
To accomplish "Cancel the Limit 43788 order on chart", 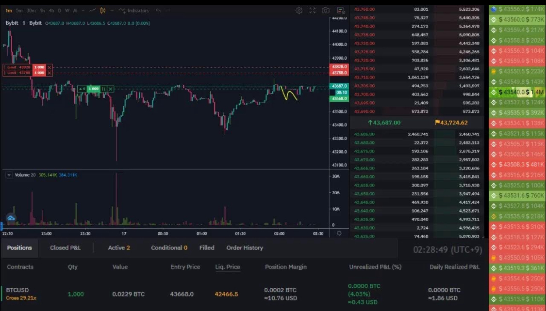I will point(50,73).
